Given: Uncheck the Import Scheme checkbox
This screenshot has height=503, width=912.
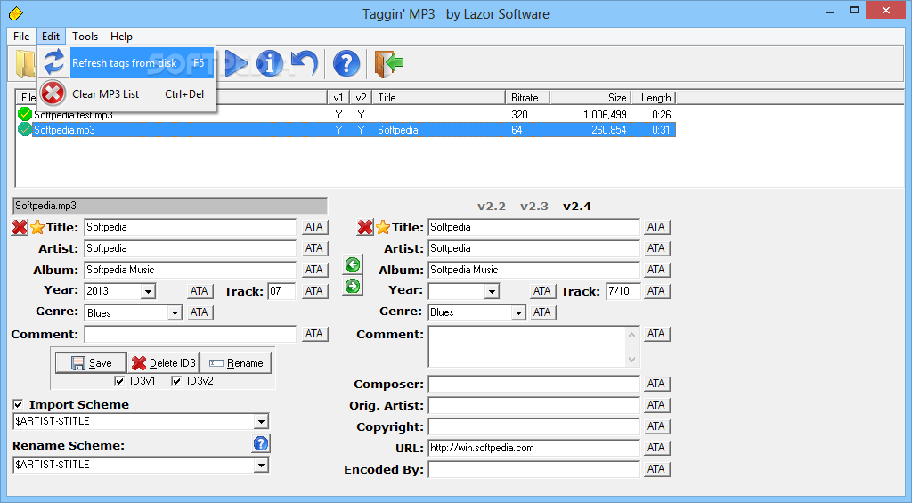Looking at the screenshot, I should pyautogui.click(x=18, y=404).
